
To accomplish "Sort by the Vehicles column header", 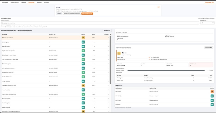I will tap(106, 34).
